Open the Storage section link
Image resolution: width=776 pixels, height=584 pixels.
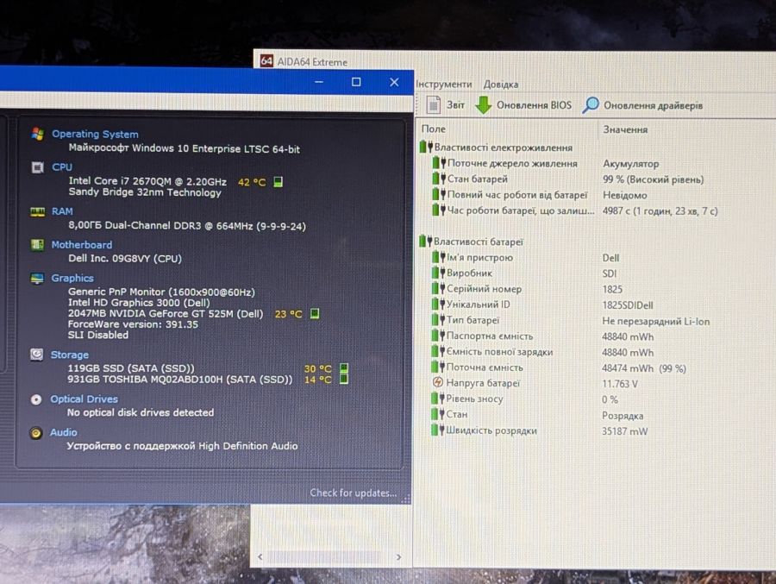point(69,355)
